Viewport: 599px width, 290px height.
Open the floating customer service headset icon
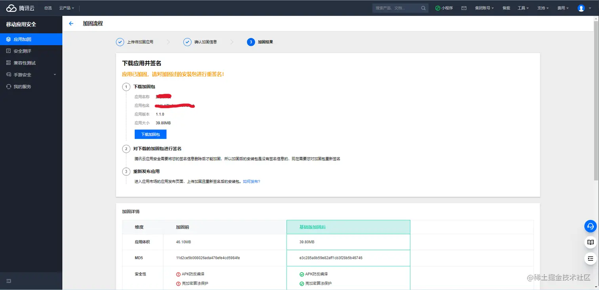(x=590, y=226)
